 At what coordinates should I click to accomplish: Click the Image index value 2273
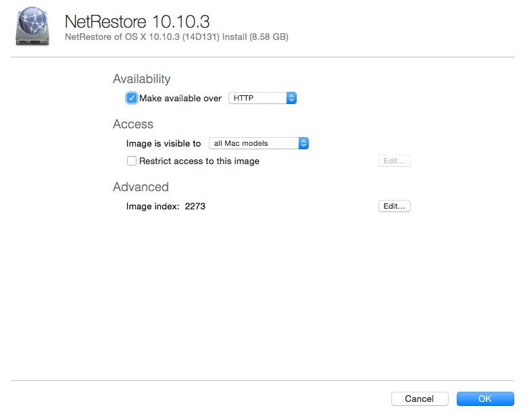pyautogui.click(x=195, y=206)
